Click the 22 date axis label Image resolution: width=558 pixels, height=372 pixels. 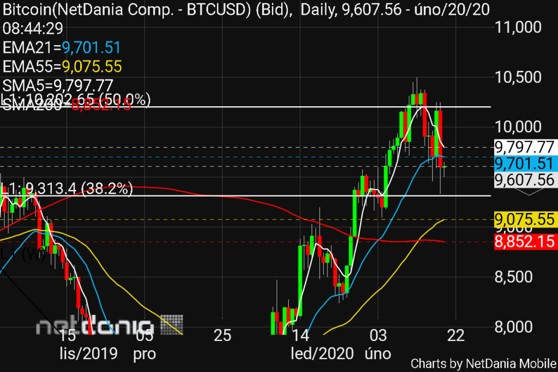[x=456, y=336]
